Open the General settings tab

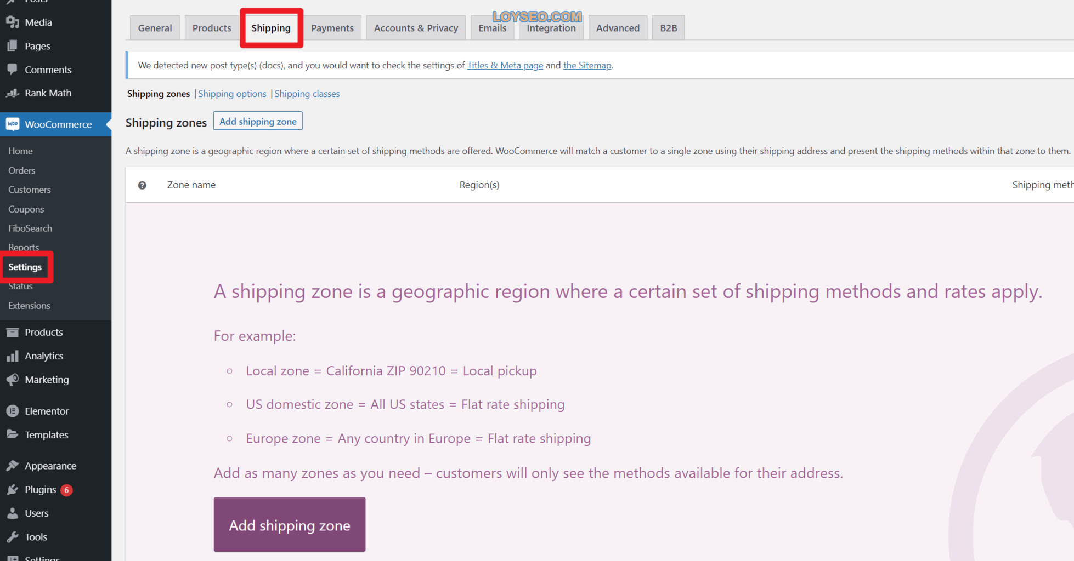click(155, 28)
